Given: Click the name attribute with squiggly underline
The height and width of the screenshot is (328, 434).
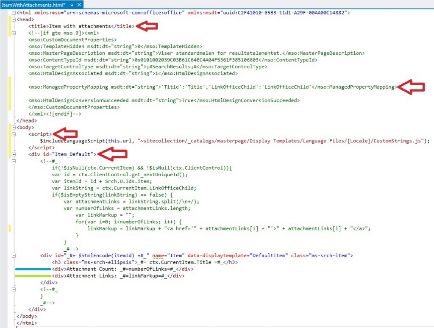Looking at the screenshot, I should 159,256.
